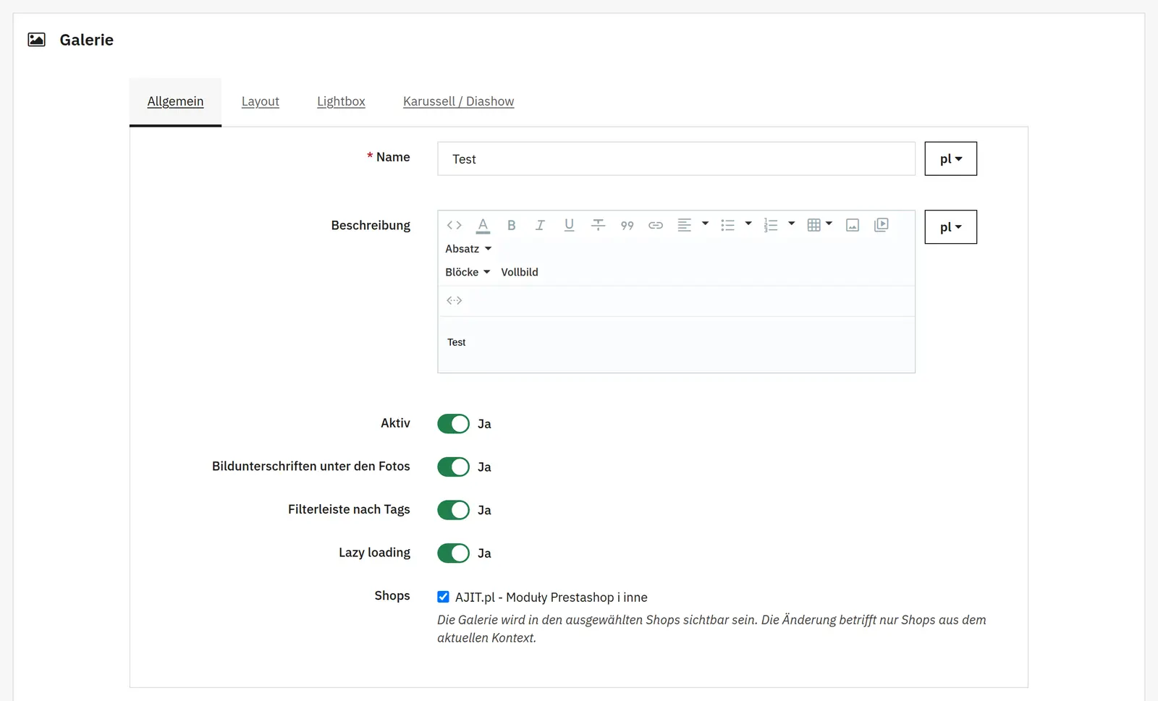The image size is (1158, 701).
Task: Open alignment options dropdown arrow
Action: 705,224
